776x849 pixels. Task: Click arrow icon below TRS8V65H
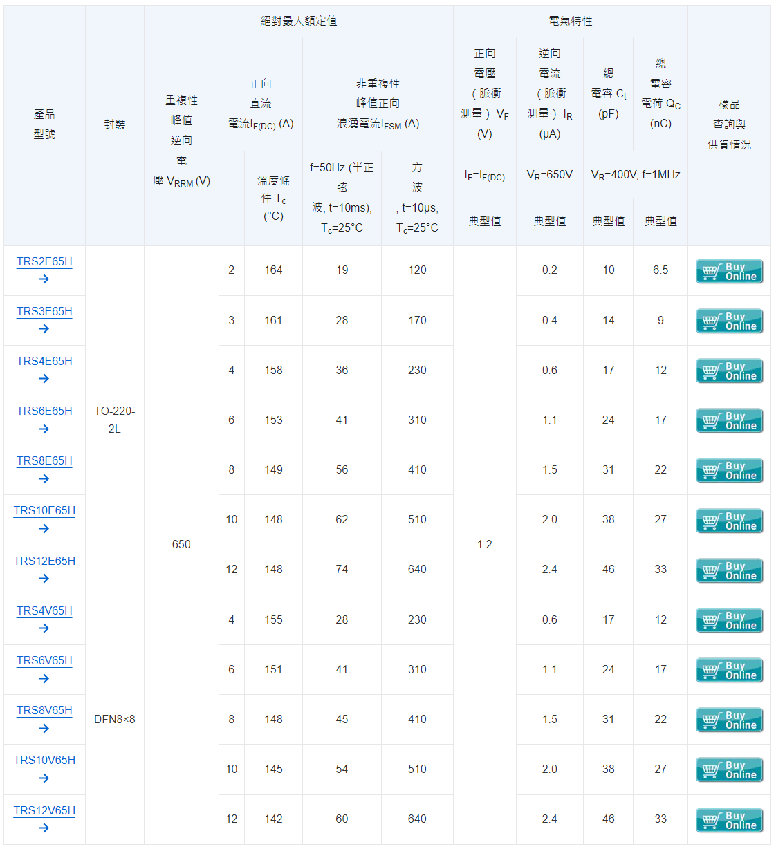44,729
